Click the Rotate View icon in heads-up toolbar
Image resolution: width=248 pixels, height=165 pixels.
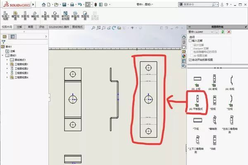114,28
